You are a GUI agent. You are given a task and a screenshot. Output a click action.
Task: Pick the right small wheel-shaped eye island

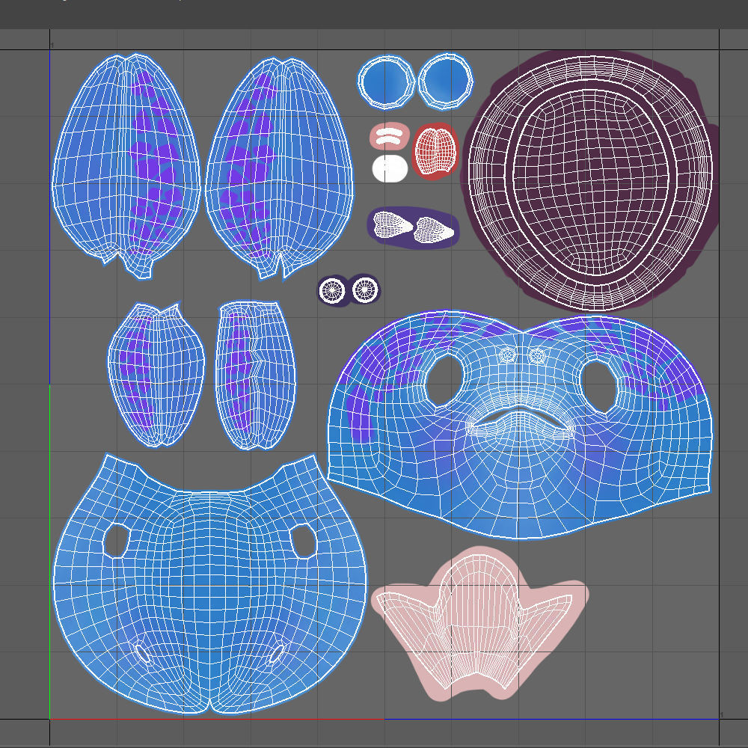[366, 289]
